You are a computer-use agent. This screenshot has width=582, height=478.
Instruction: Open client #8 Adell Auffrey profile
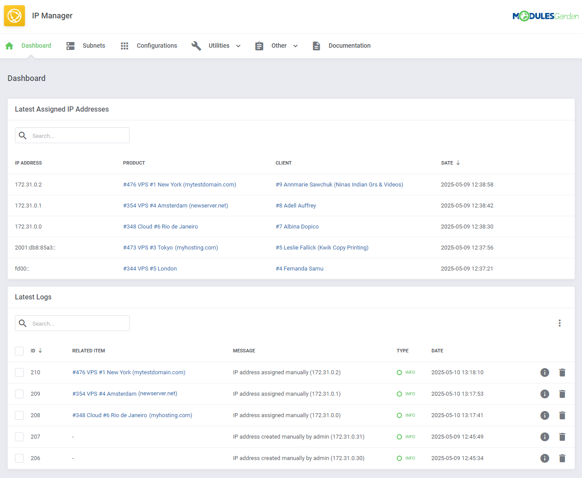tap(296, 205)
